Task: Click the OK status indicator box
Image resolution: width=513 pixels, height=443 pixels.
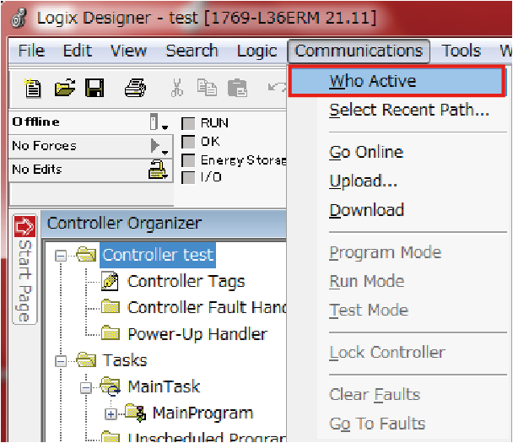Action: tap(188, 142)
